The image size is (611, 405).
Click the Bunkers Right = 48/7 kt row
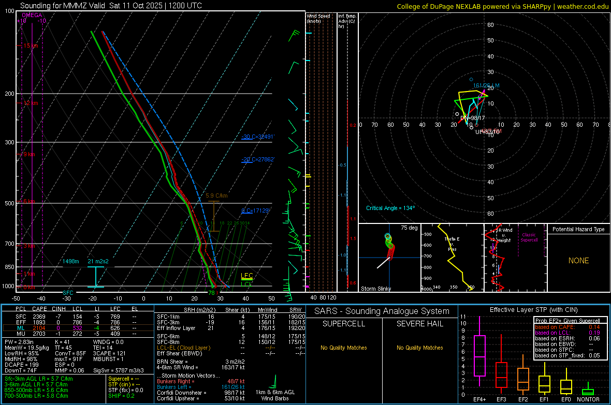201,381
